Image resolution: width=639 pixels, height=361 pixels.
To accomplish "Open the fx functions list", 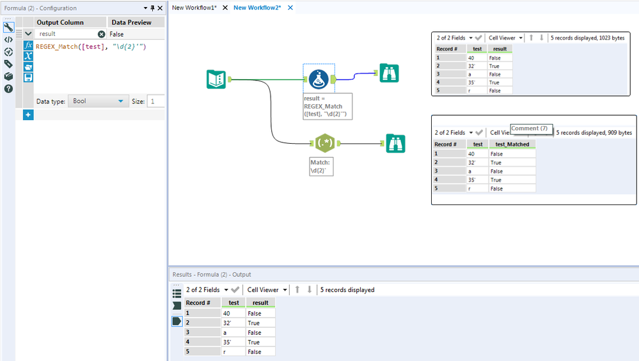I will click(28, 45).
